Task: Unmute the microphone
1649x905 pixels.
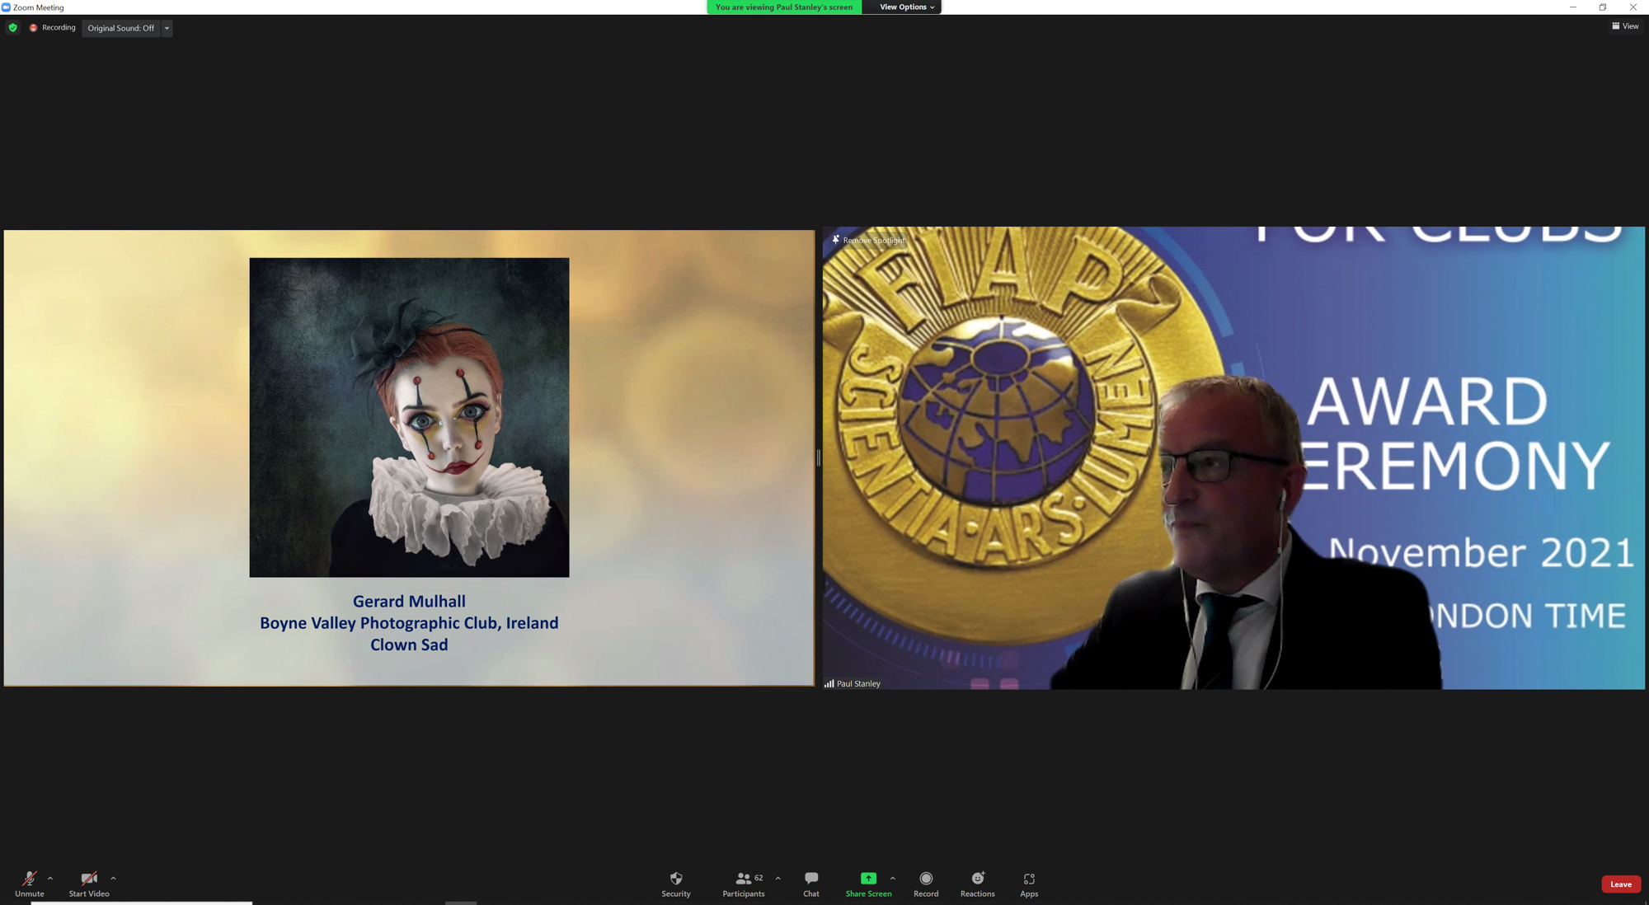Action: pos(29,884)
